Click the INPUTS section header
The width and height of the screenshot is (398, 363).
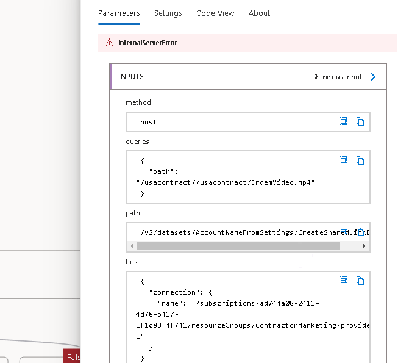click(249, 77)
